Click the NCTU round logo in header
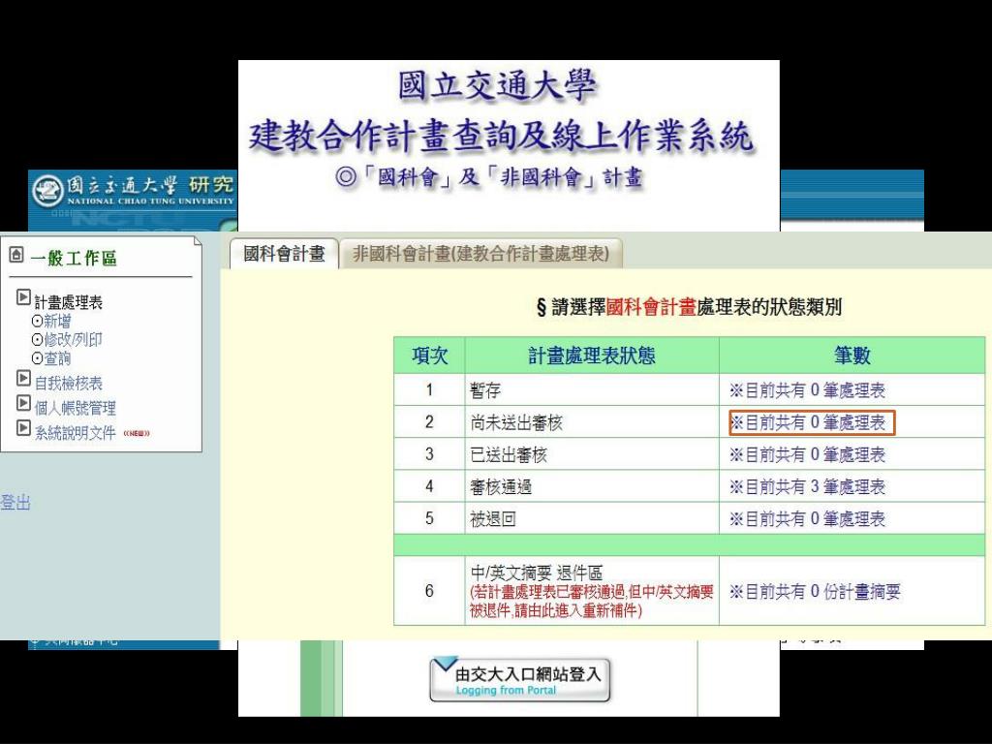992x744 pixels. coord(47,191)
